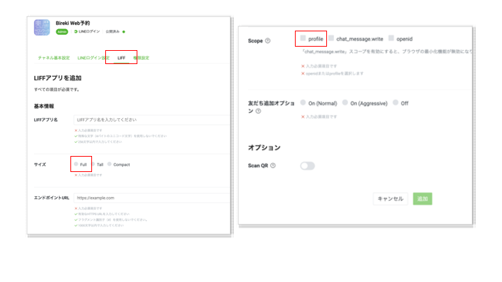Click the green Admin badge
The image size is (502, 282).
point(61,32)
